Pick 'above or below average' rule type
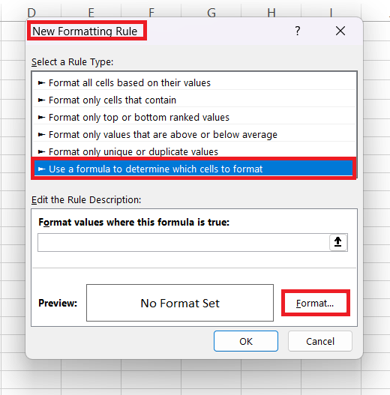Viewport: 390px width, 395px height. (193, 134)
